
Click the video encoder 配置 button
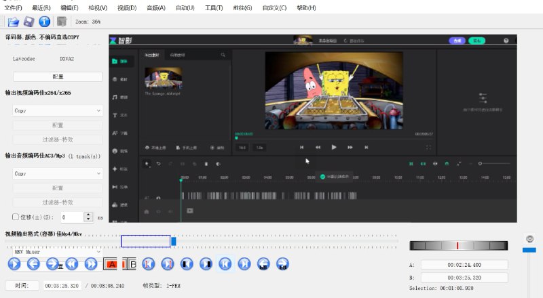58,125
